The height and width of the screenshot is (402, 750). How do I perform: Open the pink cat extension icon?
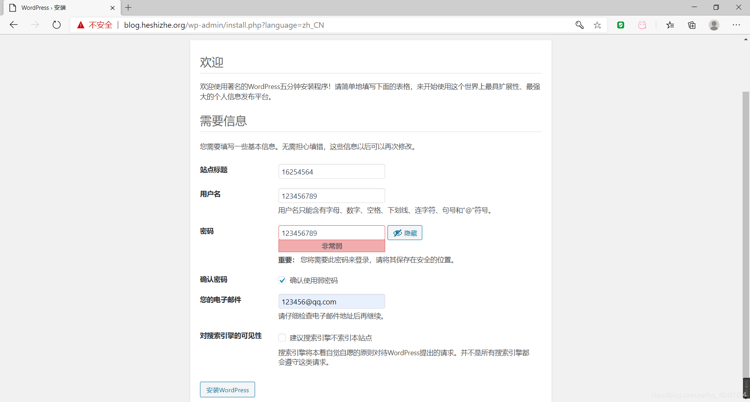pyautogui.click(x=642, y=25)
